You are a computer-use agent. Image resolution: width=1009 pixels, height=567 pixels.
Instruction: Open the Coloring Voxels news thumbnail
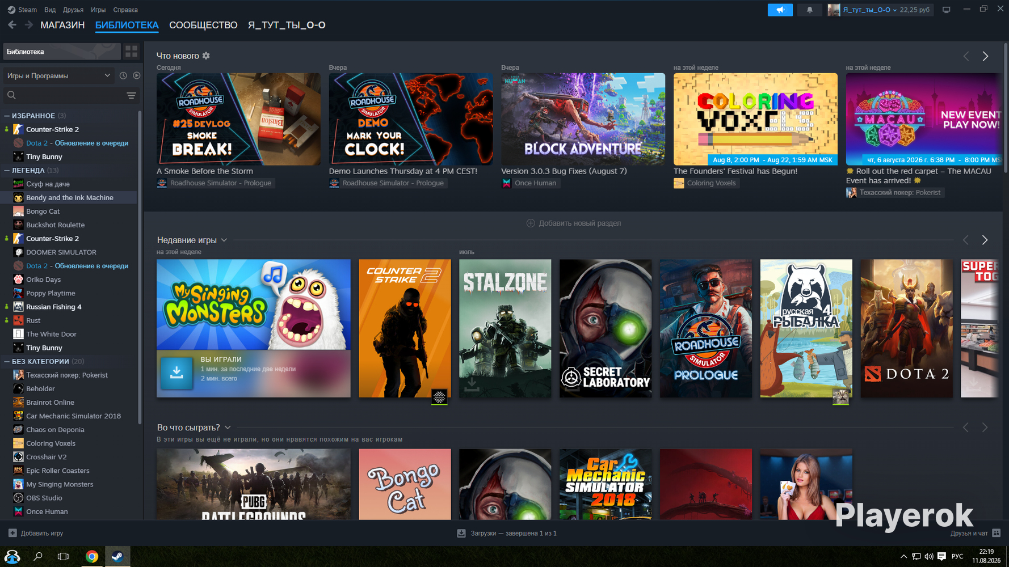coord(755,119)
